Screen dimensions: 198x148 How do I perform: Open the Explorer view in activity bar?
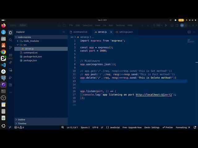(x=11, y=33)
